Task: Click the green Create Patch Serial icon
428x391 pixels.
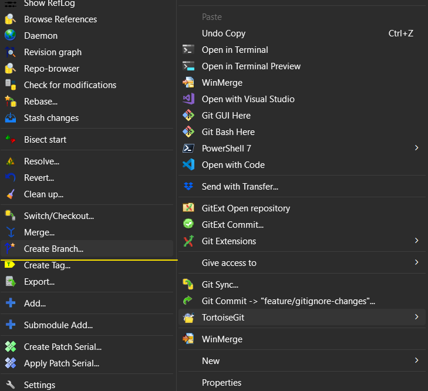Action: click(11, 346)
